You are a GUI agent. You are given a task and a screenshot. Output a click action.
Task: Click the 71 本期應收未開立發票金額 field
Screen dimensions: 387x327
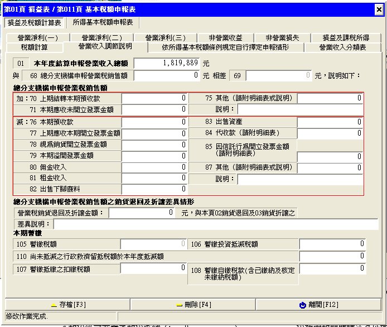(154, 109)
